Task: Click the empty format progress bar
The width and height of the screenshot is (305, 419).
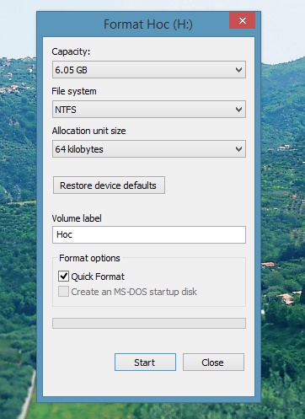Action: (x=149, y=323)
